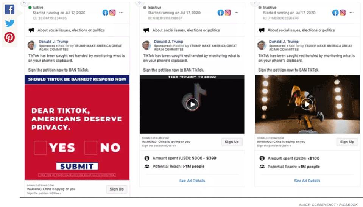Open the three-dot menu on the rightmost ad

[351, 13]
